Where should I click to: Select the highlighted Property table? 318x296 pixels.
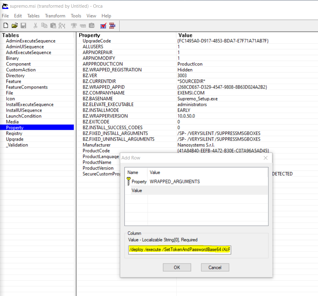tap(37, 127)
